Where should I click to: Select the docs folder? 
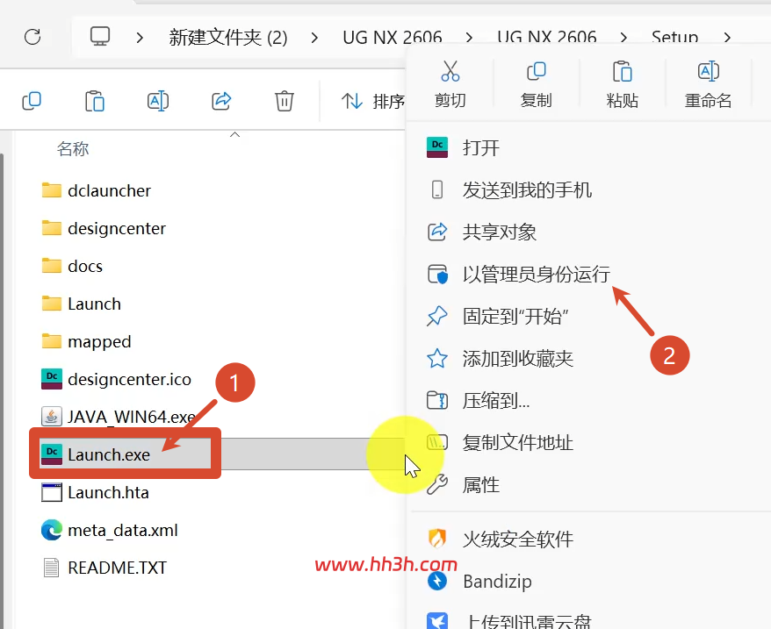pyautogui.click(x=72, y=266)
